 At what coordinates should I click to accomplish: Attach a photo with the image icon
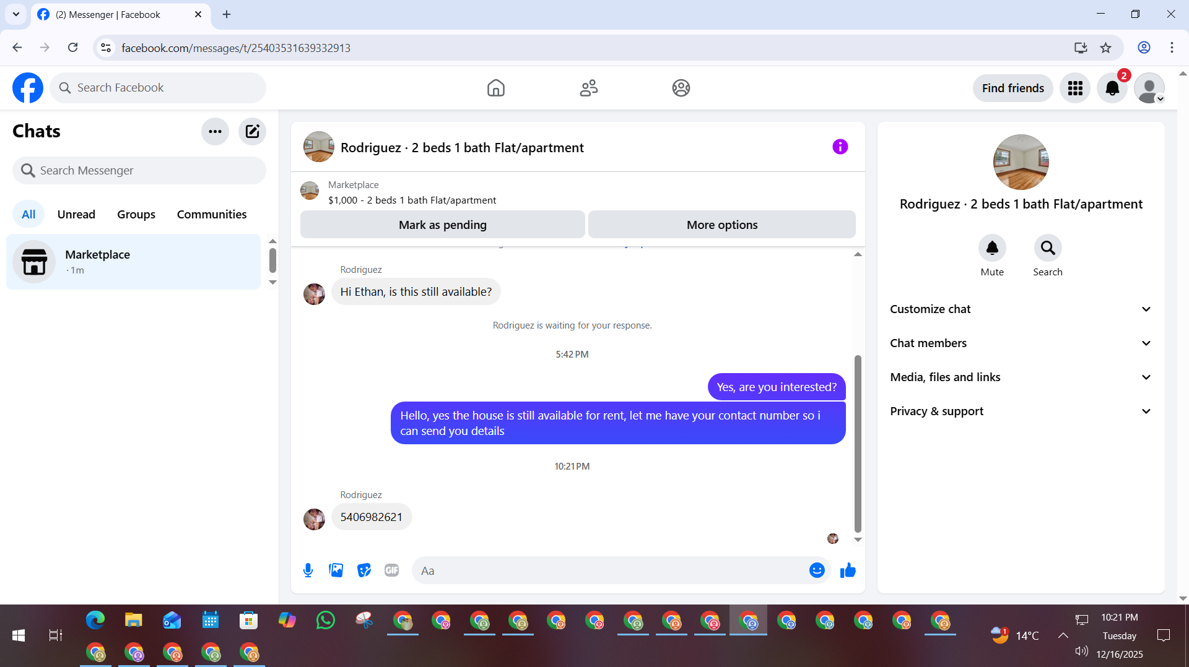[336, 570]
